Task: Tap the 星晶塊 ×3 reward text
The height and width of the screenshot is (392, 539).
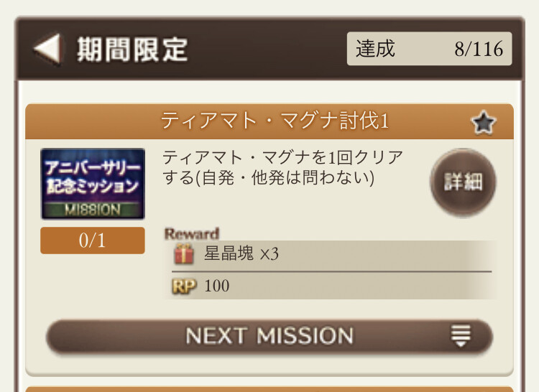Action: pyautogui.click(x=241, y=254)
